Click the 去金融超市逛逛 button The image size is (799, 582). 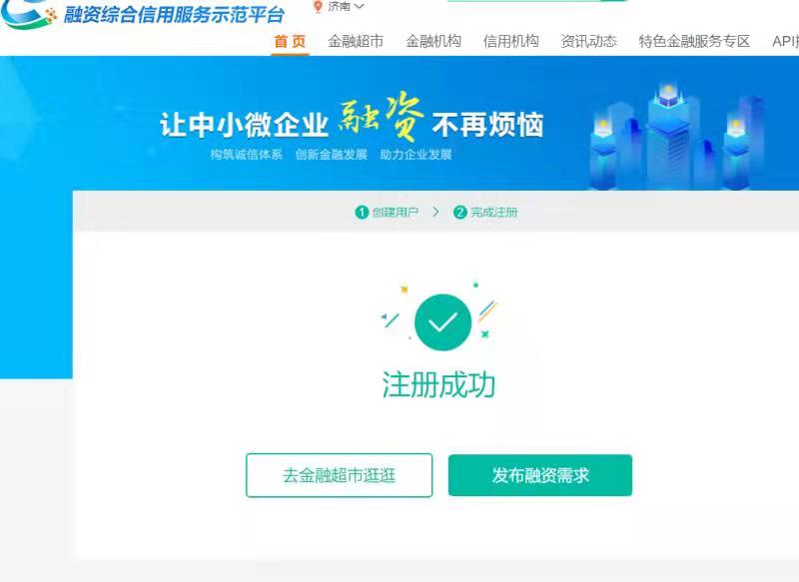click(339, 475)
